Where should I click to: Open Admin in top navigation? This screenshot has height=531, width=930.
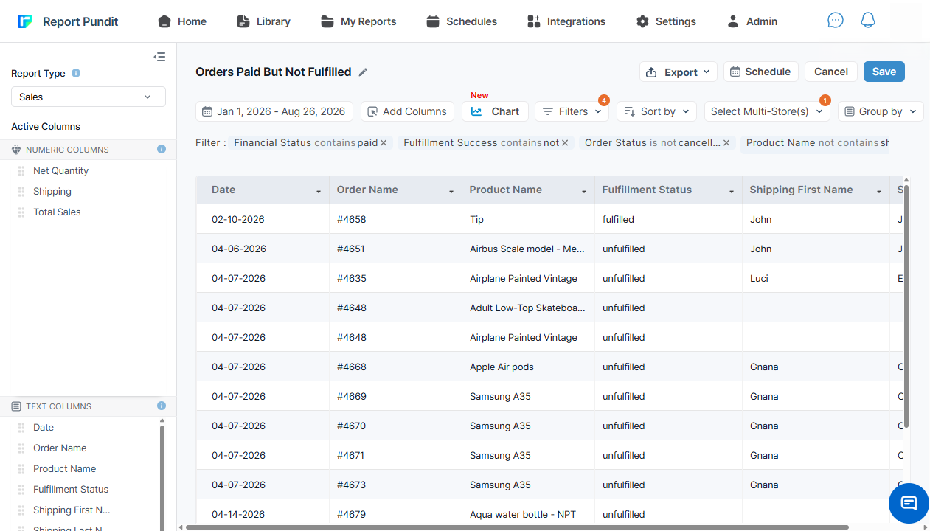point(752,21)
